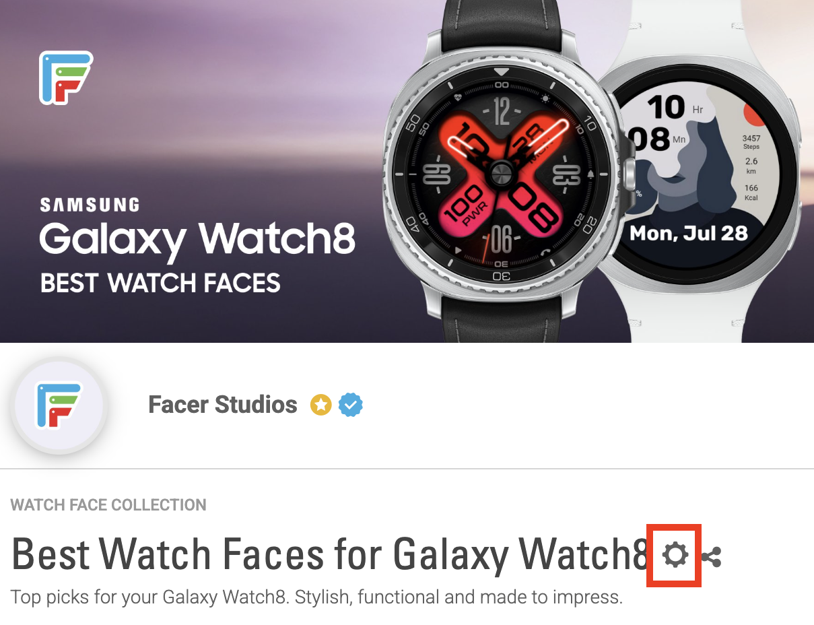Click the WATCH FACE COLLECTION label
The height and width of the screenshot is (625, 814).
[108, 505]
